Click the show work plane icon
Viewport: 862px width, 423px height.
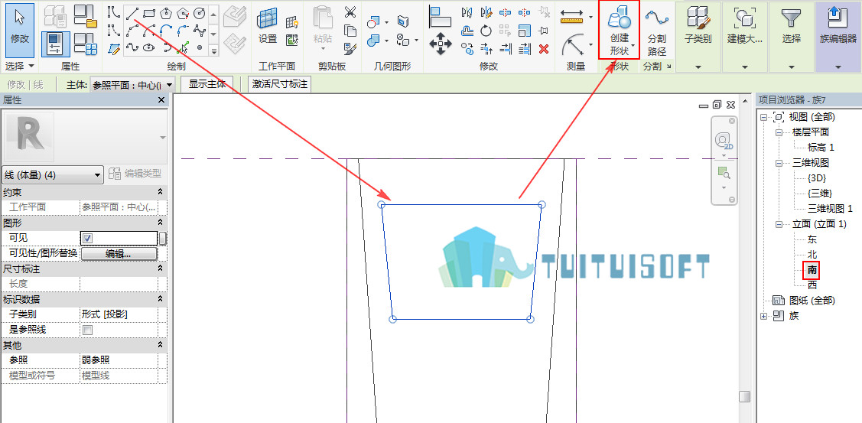(292, 21)
